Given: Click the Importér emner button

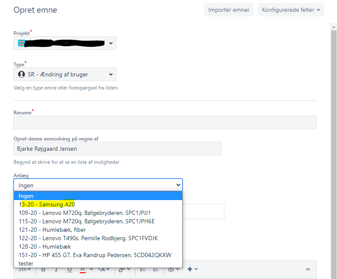Looking at the screenshot, I should point(229,10).
